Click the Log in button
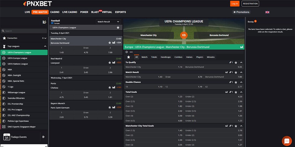The image size is (295, 147). click(235, 3)
